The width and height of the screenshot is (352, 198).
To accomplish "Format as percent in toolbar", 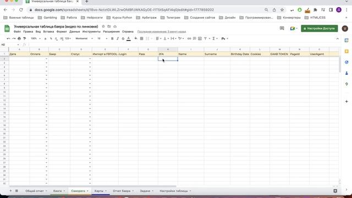I will point(51,38).
